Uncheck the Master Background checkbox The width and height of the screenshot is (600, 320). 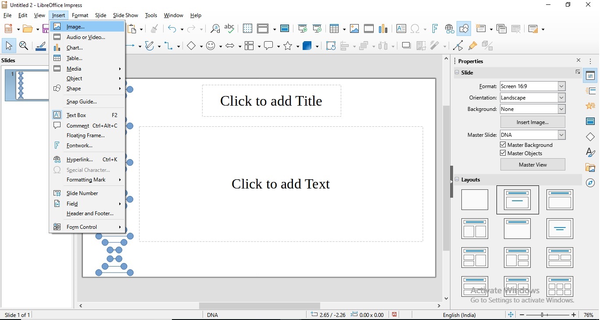503,145
